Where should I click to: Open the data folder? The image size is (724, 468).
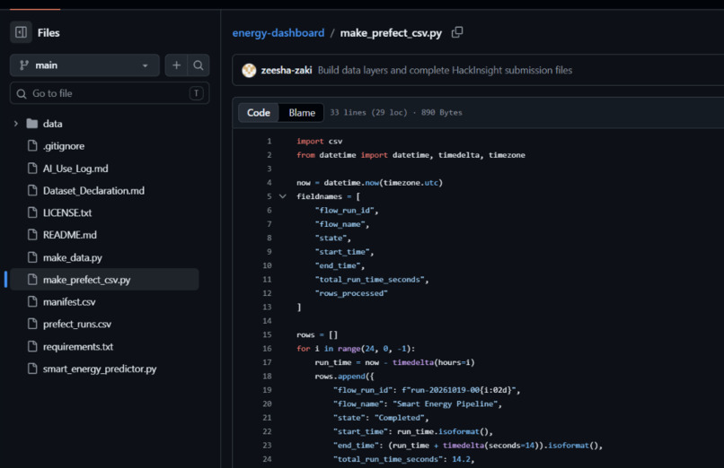coord(53,124)
